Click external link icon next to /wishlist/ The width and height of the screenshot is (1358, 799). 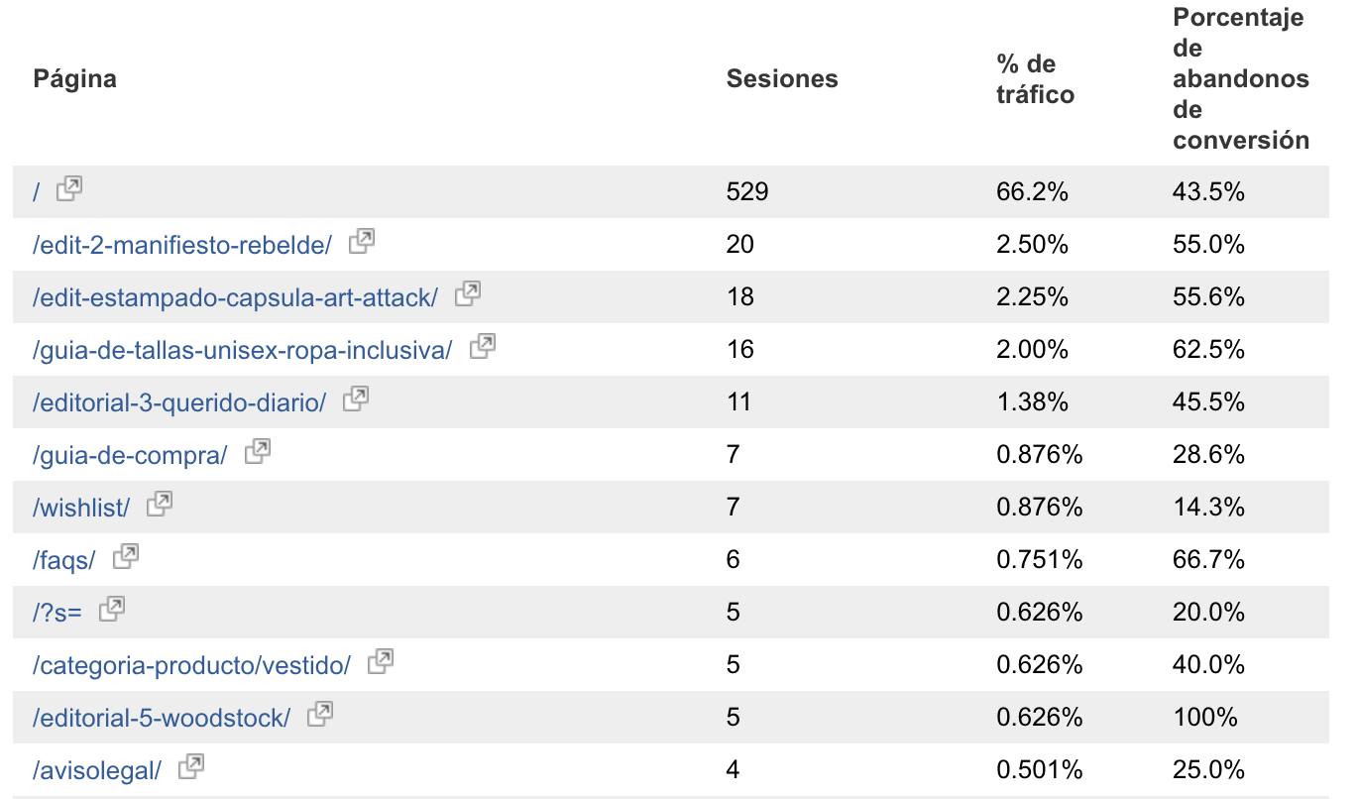tap(160, 504)
